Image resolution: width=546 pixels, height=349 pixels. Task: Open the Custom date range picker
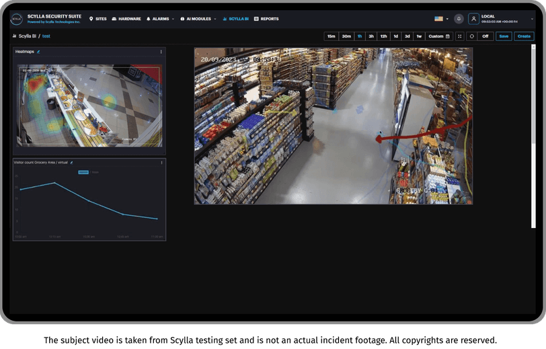[x=438, y=36]
